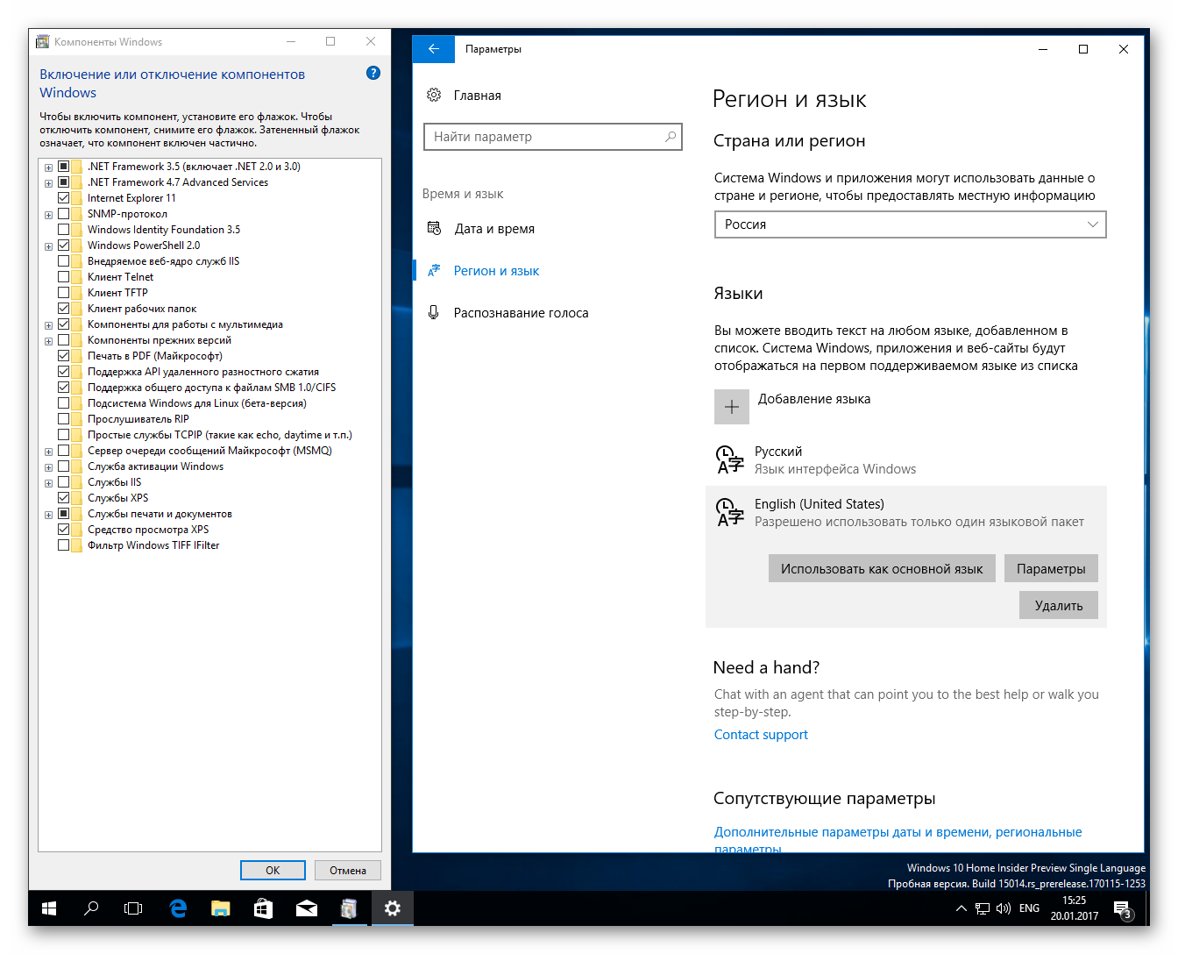The height and width of the screenshot is (954, 1178).
Task: Select Регион и язык sidebar item
Action: [496, 270]
